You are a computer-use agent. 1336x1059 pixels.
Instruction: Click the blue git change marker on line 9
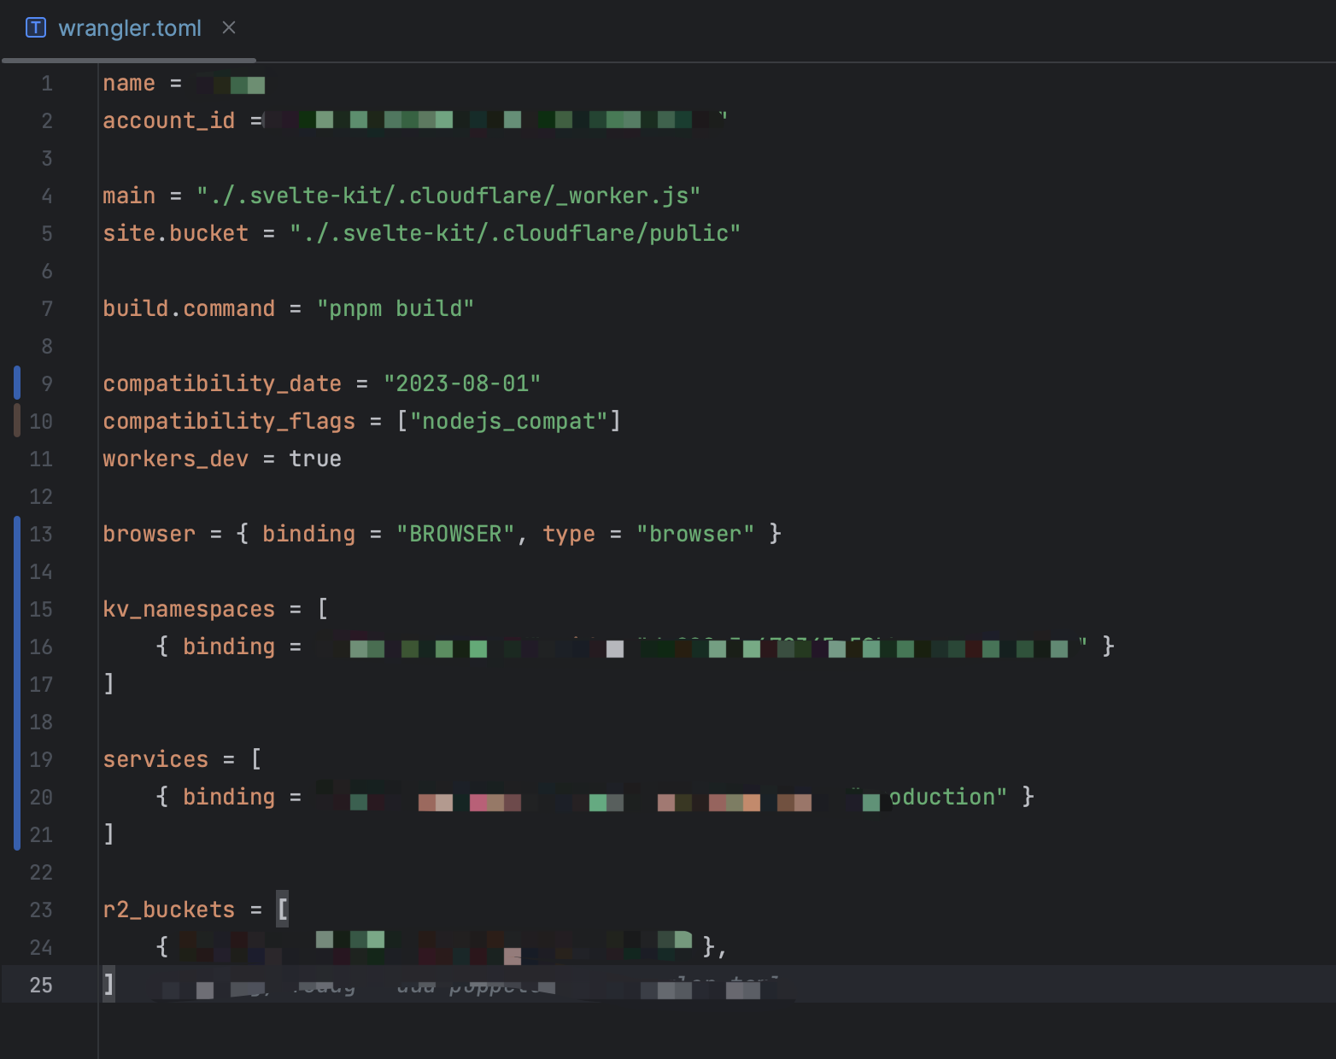point(15,383)
